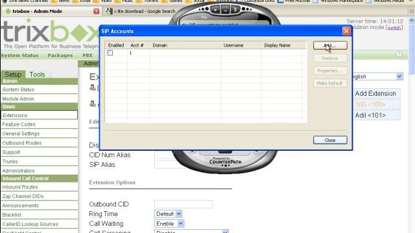Click the Username column header
This screenshot has height=233, width=415.
tap(241, 45)
